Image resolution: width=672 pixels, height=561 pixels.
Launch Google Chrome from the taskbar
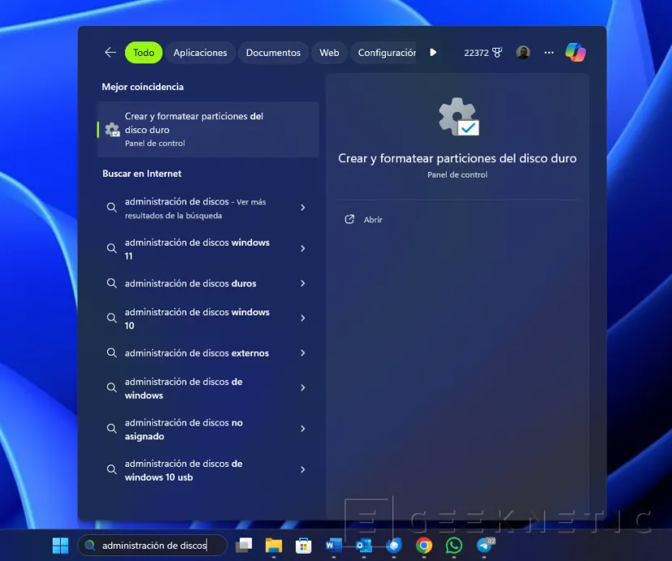[424, 546]
